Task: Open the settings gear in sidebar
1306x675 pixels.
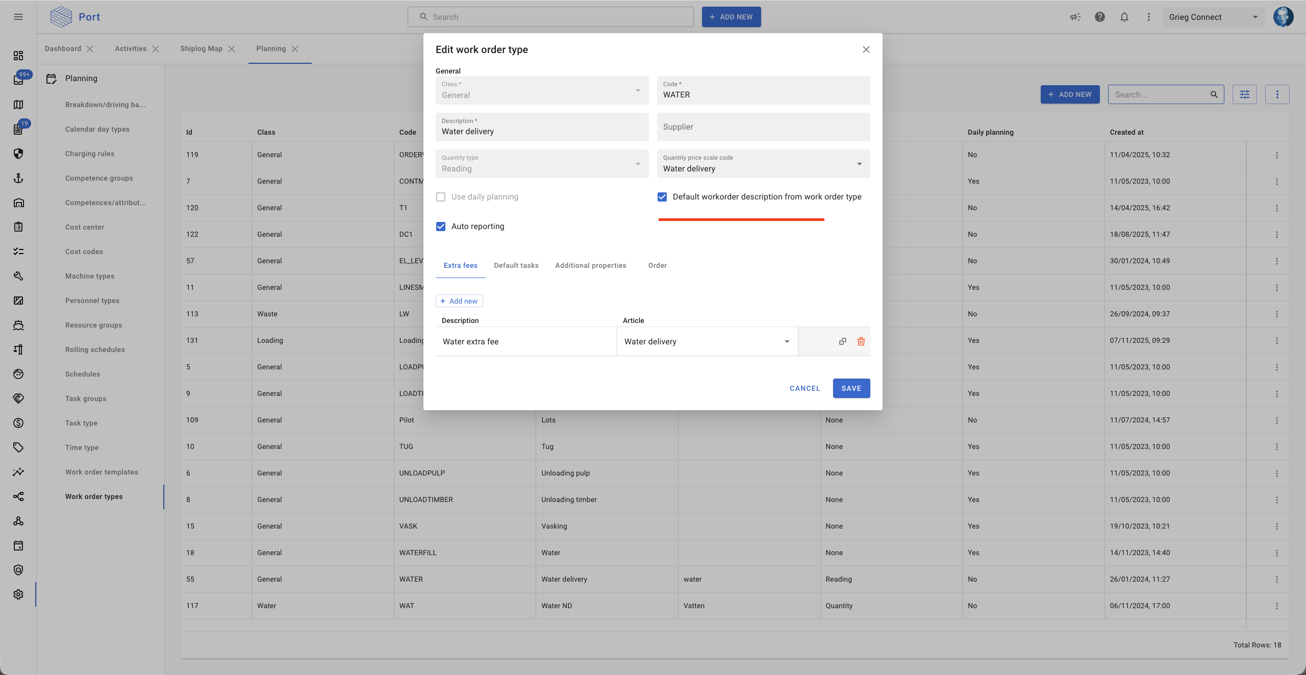Action: point(18,594)
